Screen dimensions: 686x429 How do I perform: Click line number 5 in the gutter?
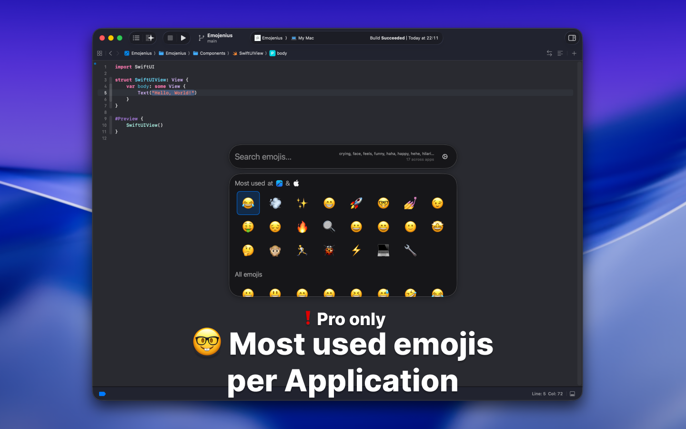click(105, 93)
